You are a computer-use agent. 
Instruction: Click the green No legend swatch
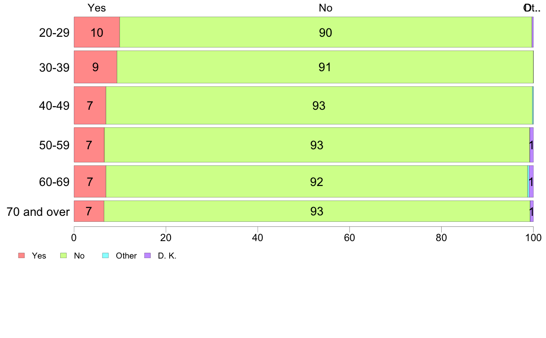tap(63, 255)
